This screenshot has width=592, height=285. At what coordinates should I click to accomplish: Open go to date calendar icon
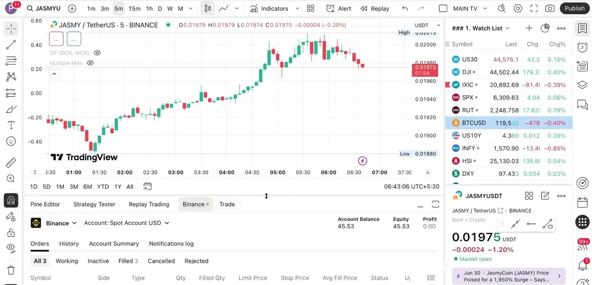[x=148, y=186]
